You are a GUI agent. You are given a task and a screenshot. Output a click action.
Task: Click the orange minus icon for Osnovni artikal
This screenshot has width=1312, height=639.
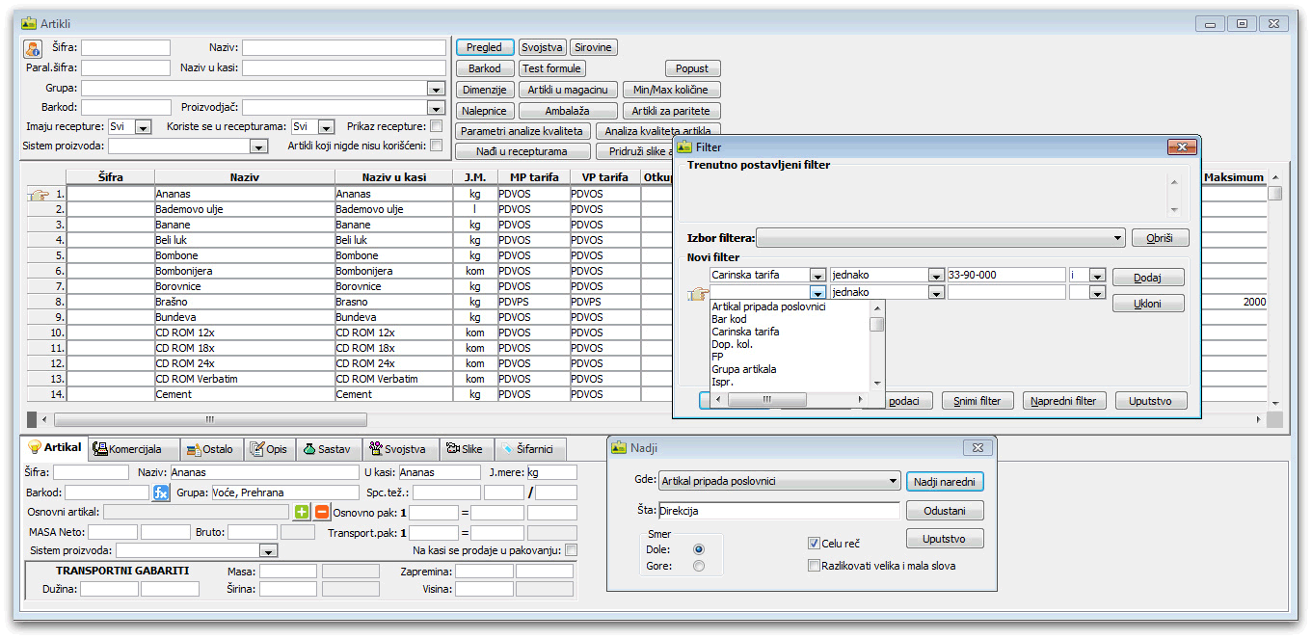322,513
